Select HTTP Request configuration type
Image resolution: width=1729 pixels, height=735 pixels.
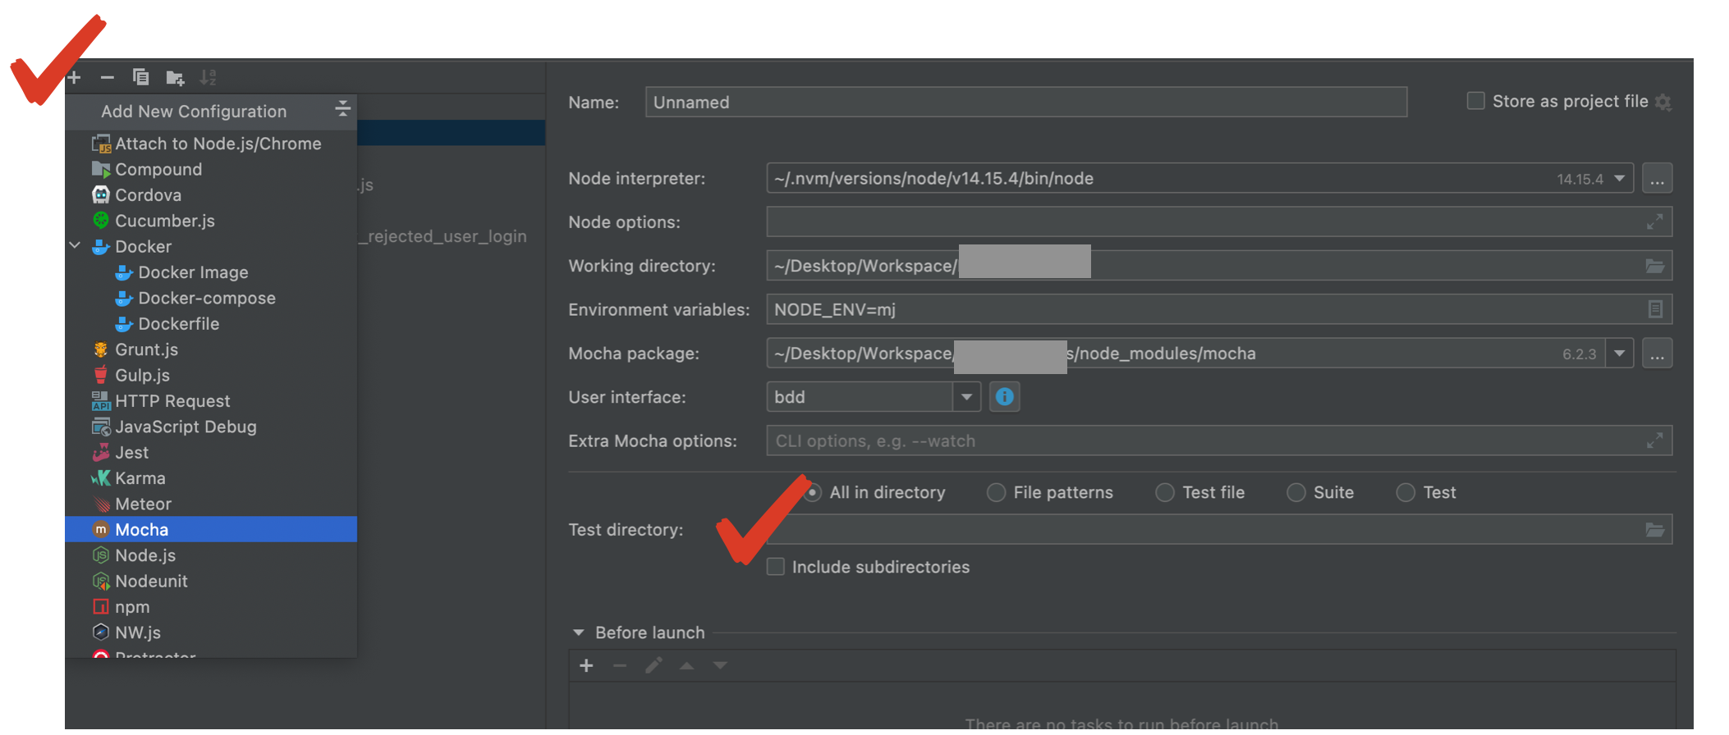tap(211, 401)
